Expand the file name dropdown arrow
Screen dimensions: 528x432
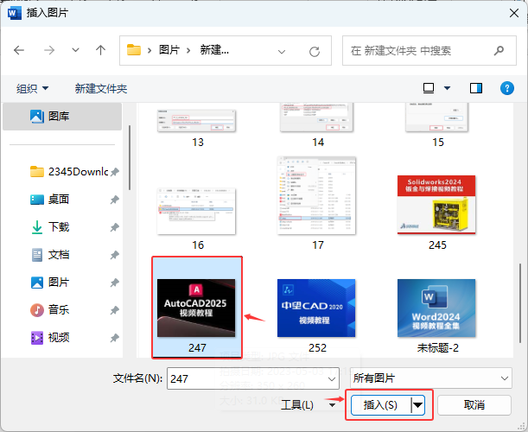(x=332, y=378)
